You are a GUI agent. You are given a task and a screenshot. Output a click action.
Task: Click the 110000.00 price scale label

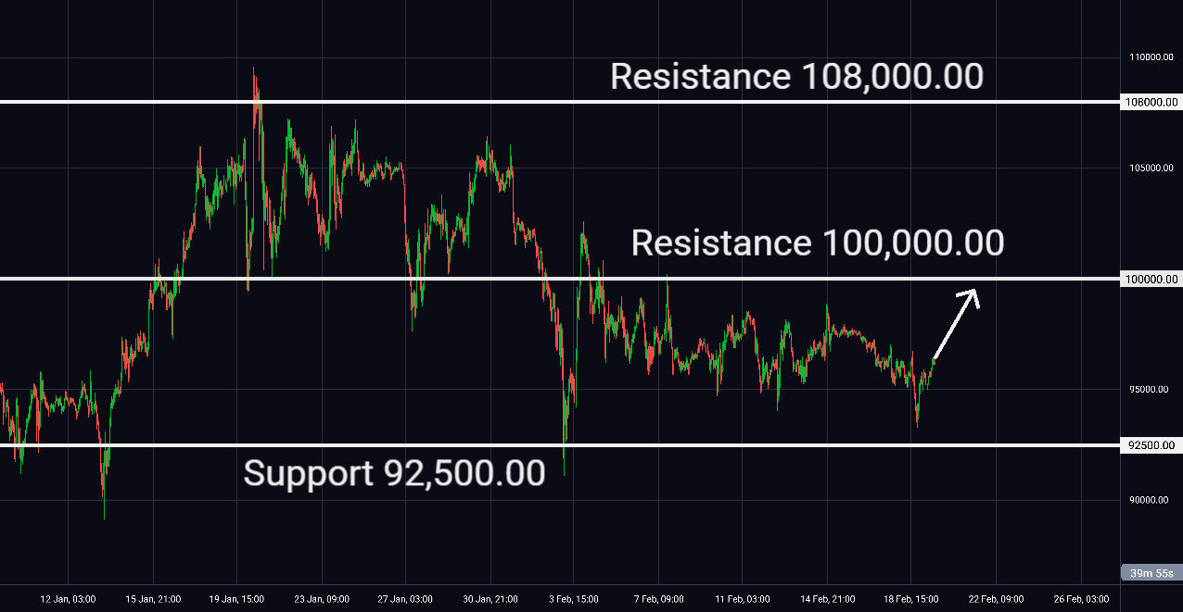pyautogui.click(x=1152, y=57)
